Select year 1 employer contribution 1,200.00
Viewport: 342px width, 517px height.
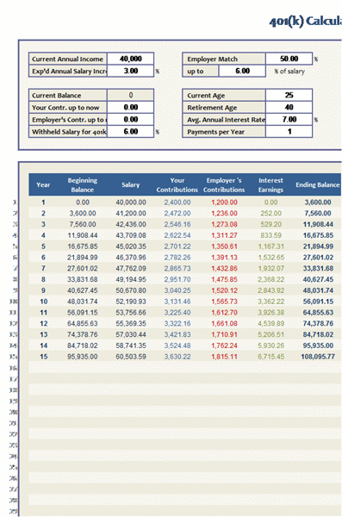pyautogui.click(x=224, y=202)
